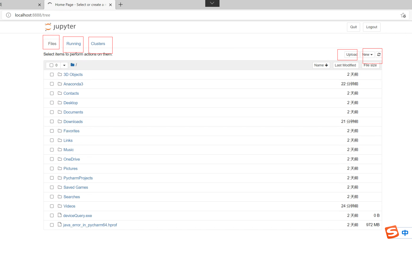
Task: Open the deviceQuery.exe file link
Action: coord(78,216)
